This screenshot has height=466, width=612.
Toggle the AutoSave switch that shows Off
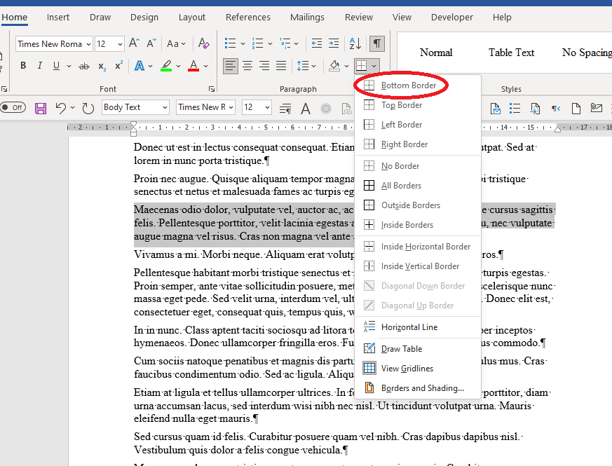[x=13, y=108]
